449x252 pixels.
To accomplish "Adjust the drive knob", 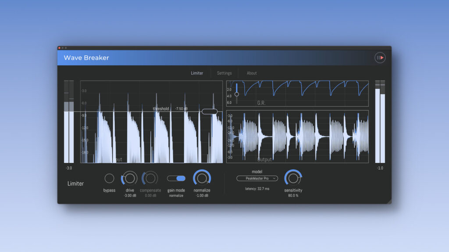I will 129,178.
